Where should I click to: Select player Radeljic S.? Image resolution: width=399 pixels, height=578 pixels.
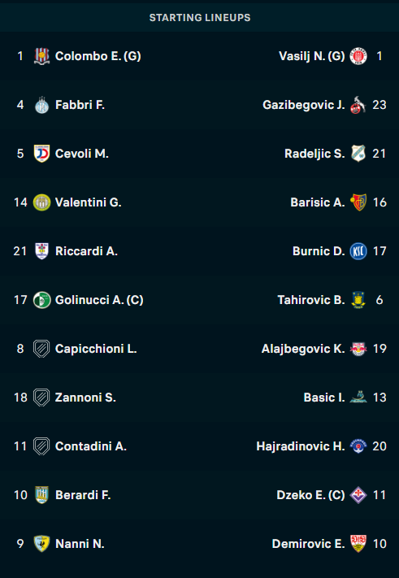(x=314, y=154)
